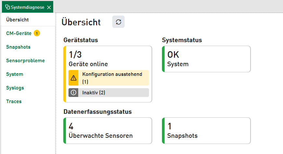The image size is (283, 154).
Task: Close the Systemdiagnose tab
Action: pos(49,7)
